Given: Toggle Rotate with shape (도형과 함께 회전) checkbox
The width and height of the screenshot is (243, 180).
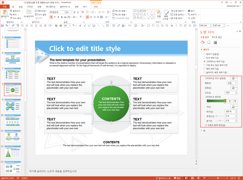Looking at the screenshot, I should [206, 125].
